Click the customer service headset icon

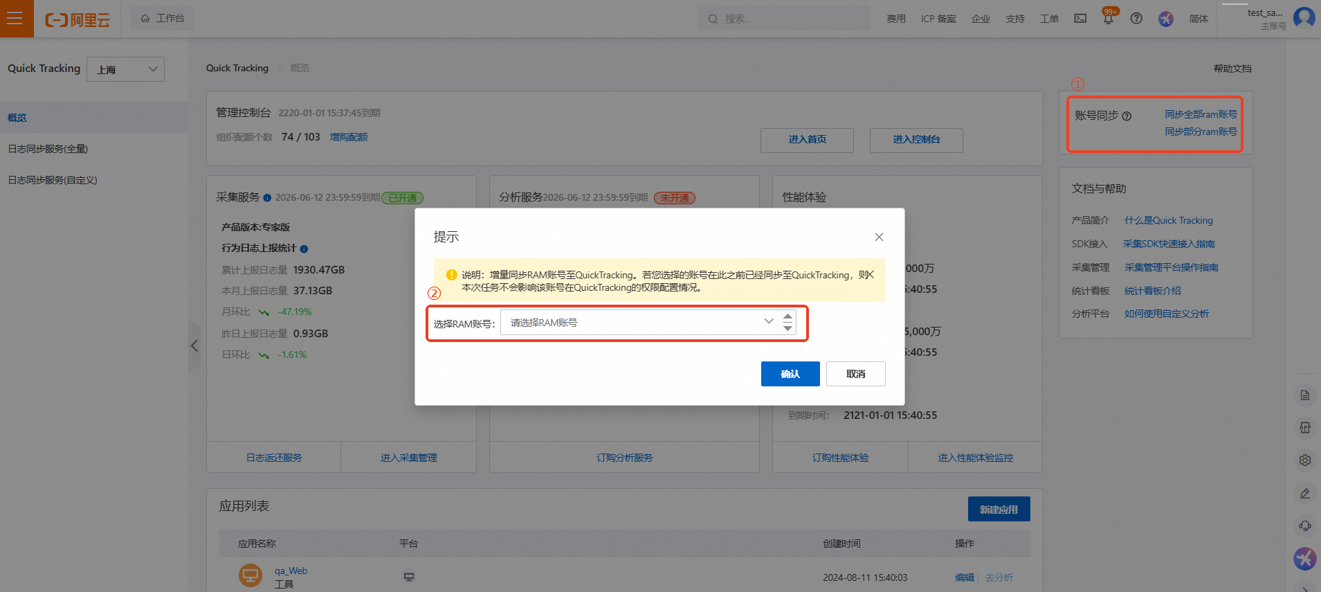pos(1305,526)
